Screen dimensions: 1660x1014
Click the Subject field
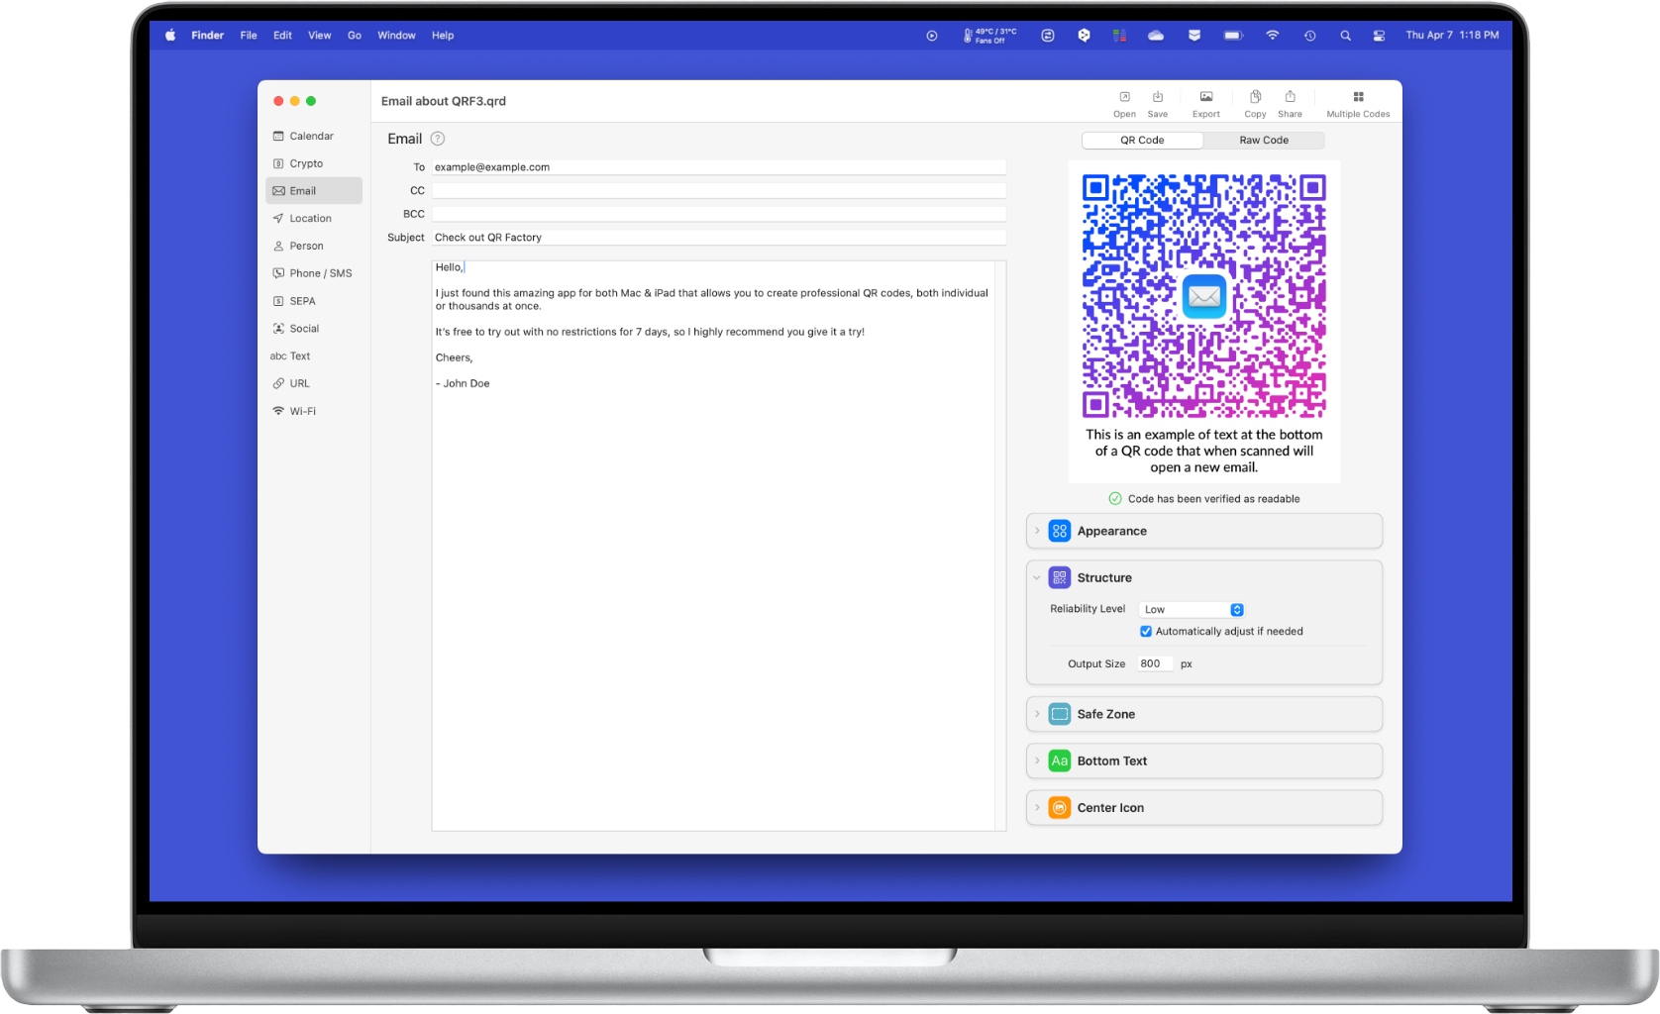[x=719, y=238]
